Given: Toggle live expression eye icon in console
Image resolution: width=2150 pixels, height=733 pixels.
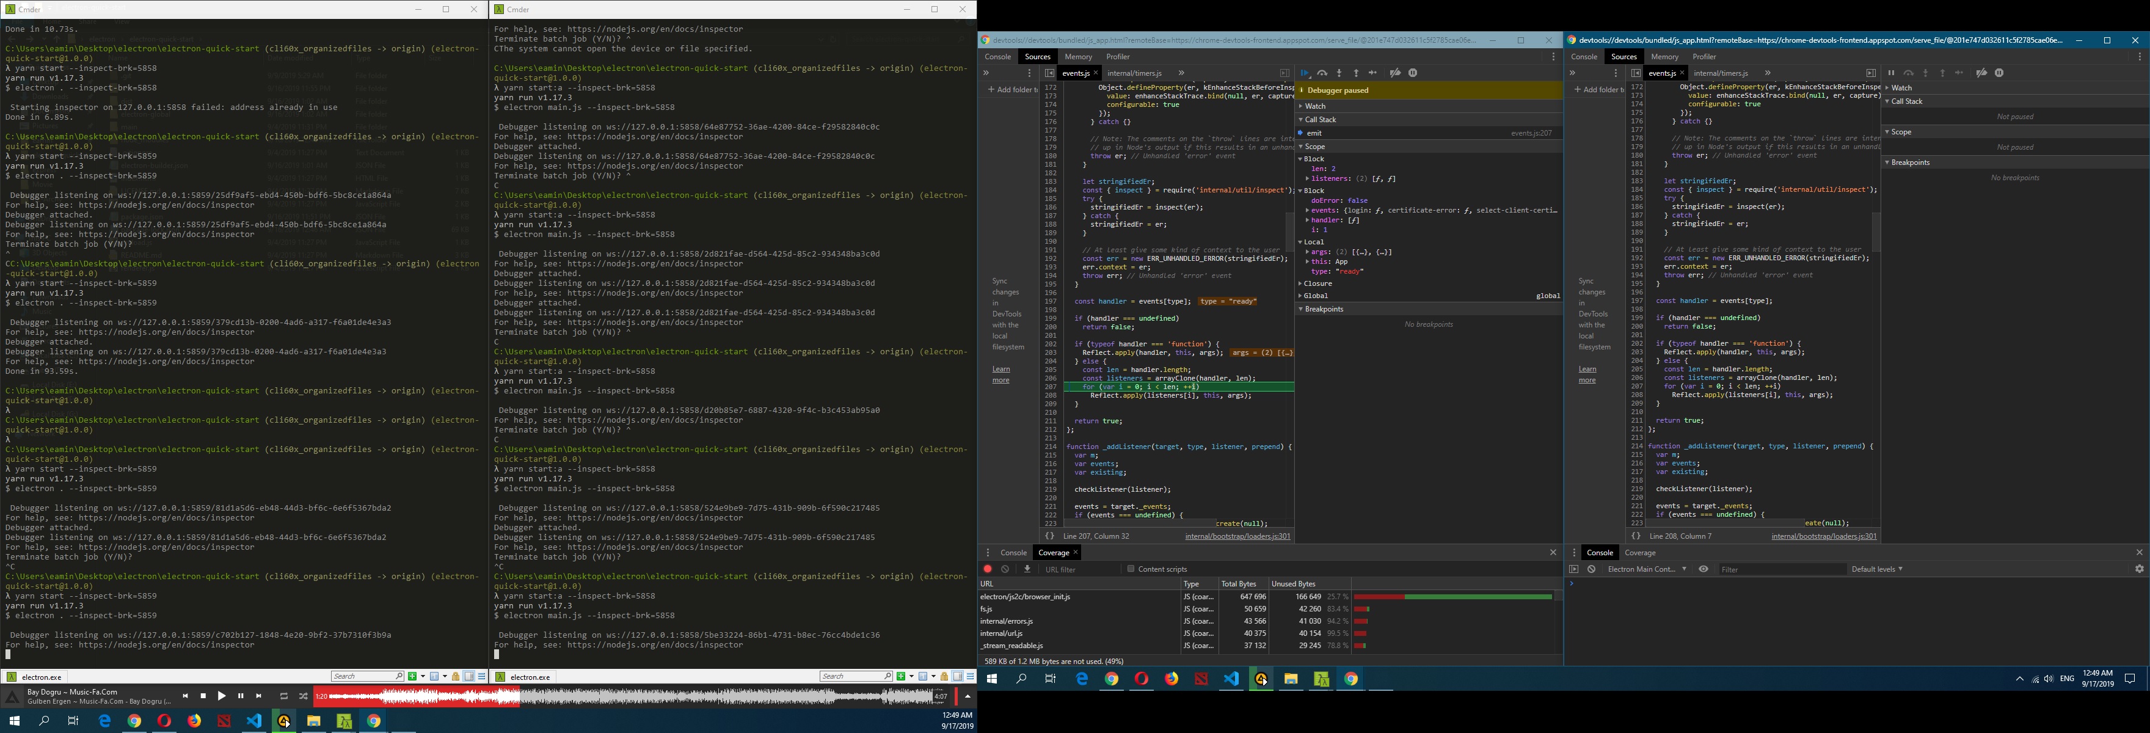Looking at the screenshot, I should (x=1704, y=569).
